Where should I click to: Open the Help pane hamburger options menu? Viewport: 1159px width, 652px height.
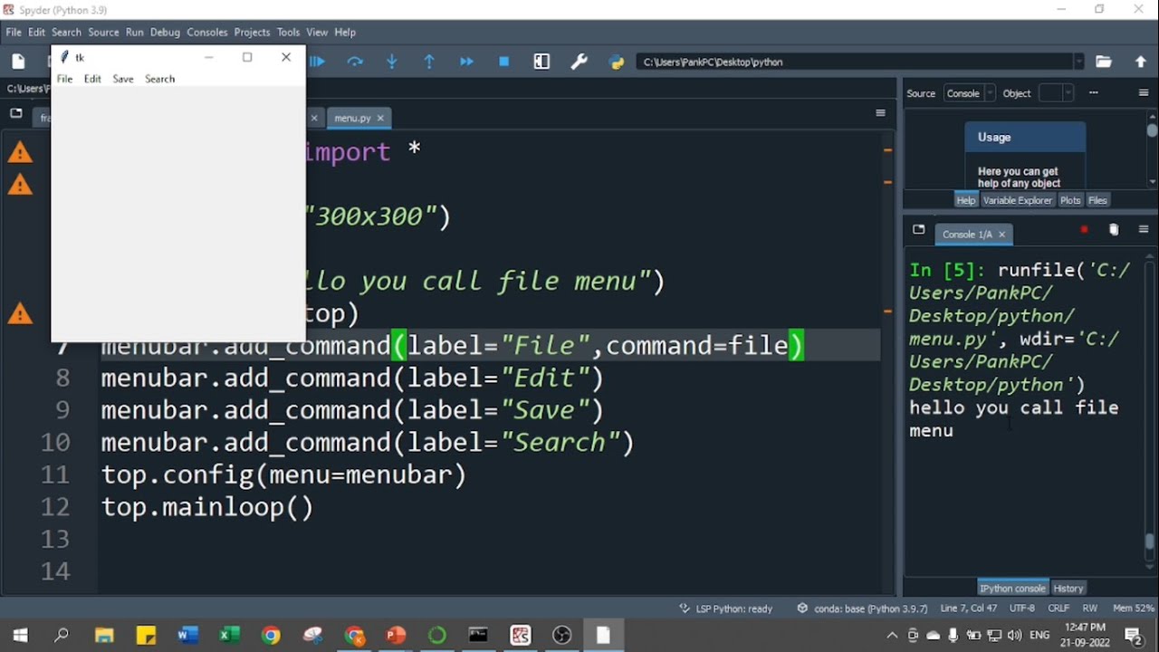click(1144, 92)
